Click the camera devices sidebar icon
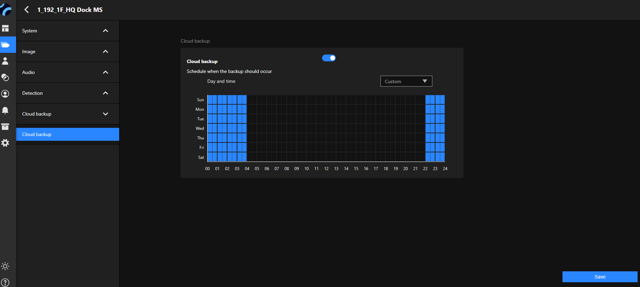This screenshot has height=287, width=640. coord(5,45)
